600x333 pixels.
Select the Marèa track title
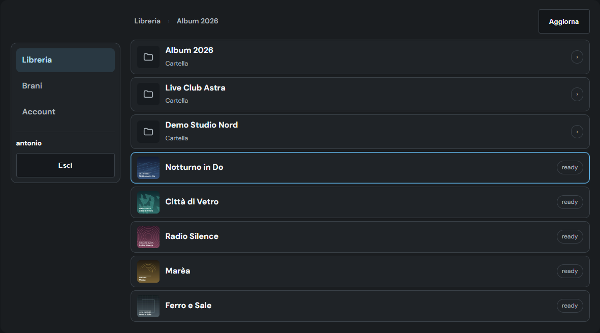pyautogui.click(x=177, y=270)
